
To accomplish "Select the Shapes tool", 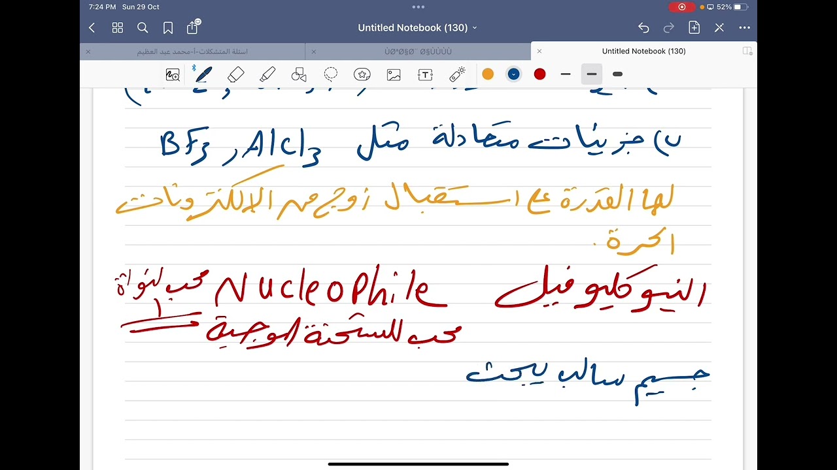I will [x=299, y=74].
